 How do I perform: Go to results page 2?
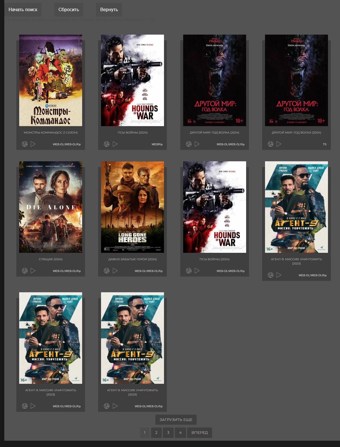coord(156,433)
